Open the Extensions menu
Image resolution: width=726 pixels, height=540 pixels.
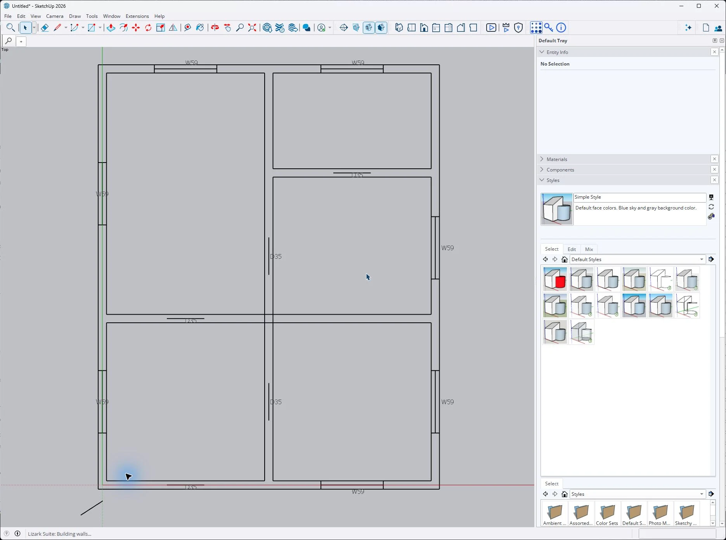(137, 16)
